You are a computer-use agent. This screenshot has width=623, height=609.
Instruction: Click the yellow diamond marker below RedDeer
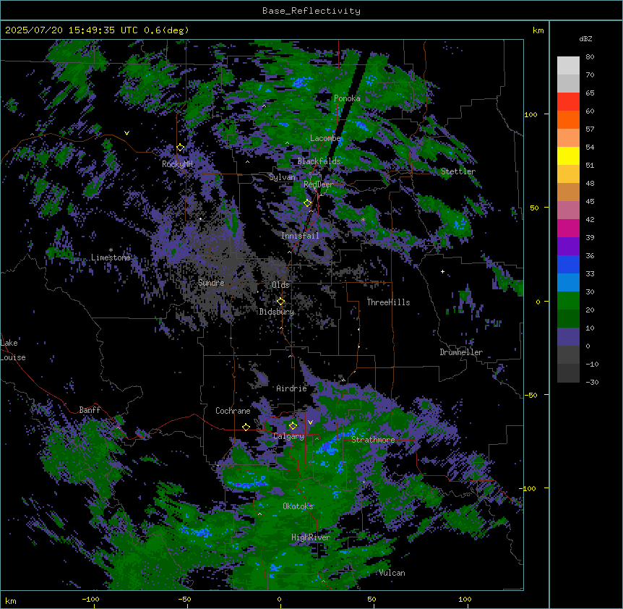click(x=307, y=203)
